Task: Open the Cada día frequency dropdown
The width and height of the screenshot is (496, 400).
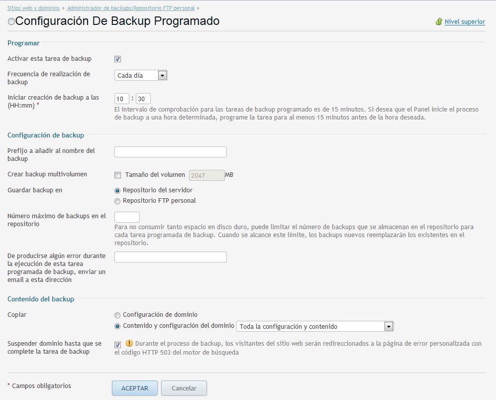Action: 141,76
